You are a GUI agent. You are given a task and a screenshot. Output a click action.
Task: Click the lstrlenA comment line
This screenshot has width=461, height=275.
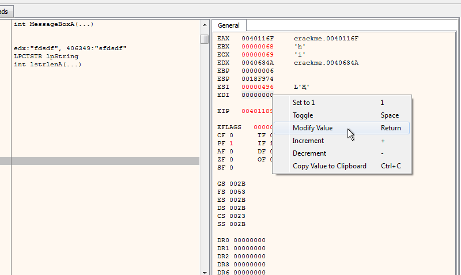(47, 65)
